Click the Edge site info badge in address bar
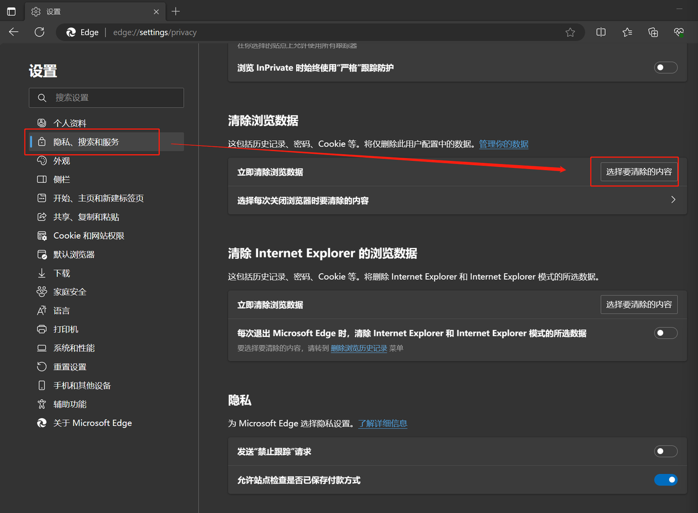 pos(82,32)
